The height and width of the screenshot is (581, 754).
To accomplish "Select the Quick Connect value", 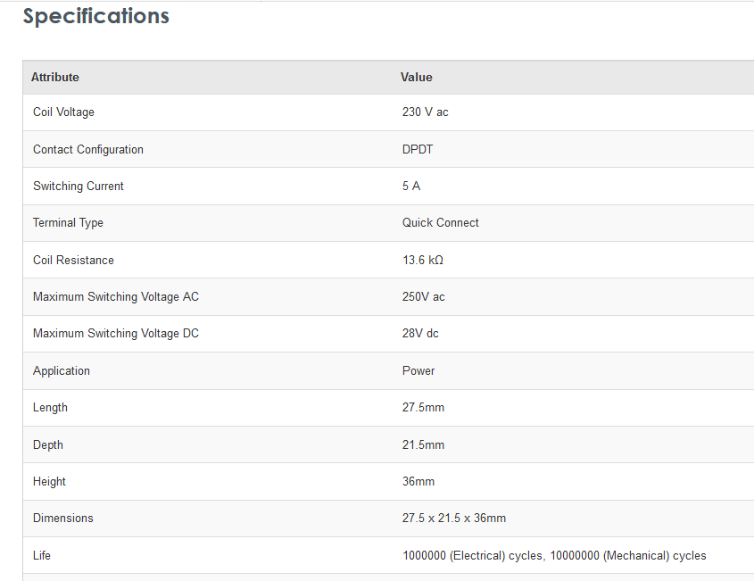I will click(x=441, y=223).
